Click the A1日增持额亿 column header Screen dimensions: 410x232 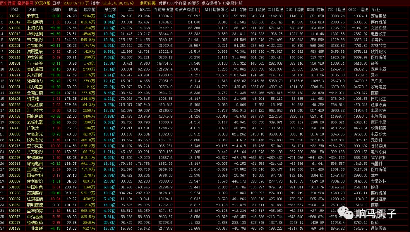click(216, 9)
